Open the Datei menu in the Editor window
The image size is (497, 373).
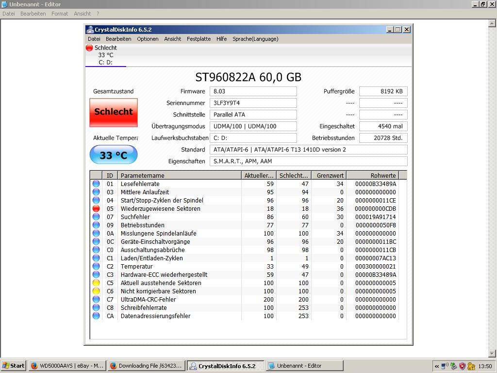coord(9,14)
